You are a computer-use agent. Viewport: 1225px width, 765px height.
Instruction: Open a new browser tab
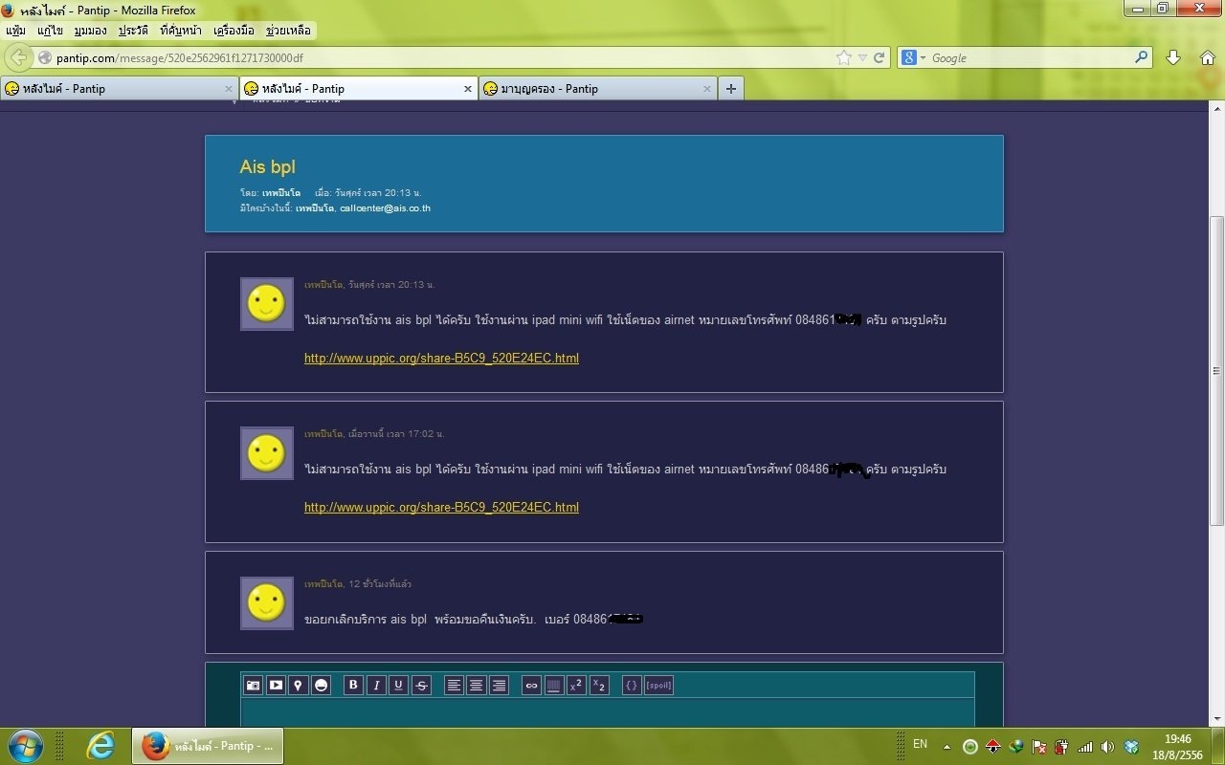point(731,89)
